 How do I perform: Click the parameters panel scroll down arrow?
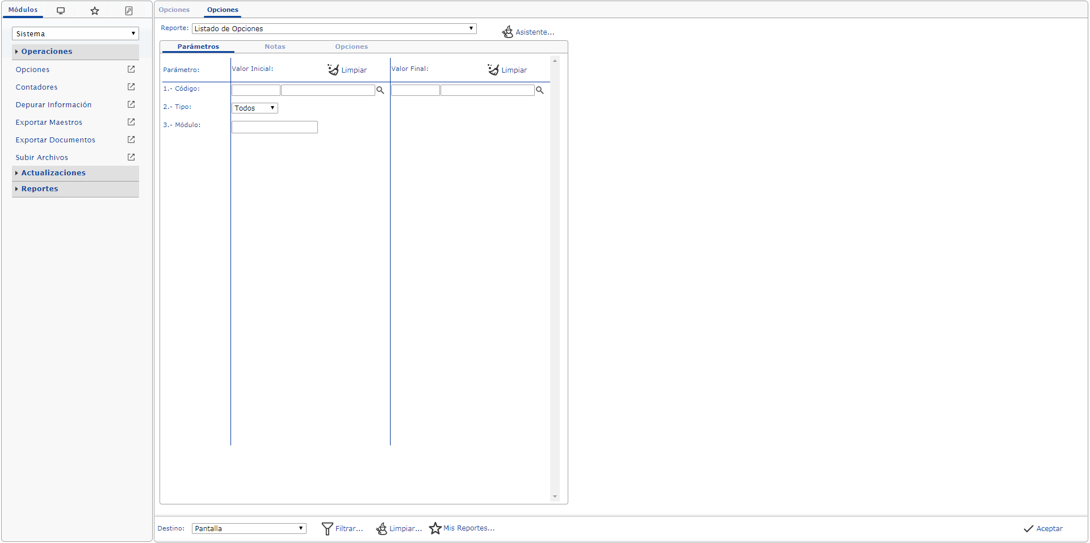coord(555,496)
